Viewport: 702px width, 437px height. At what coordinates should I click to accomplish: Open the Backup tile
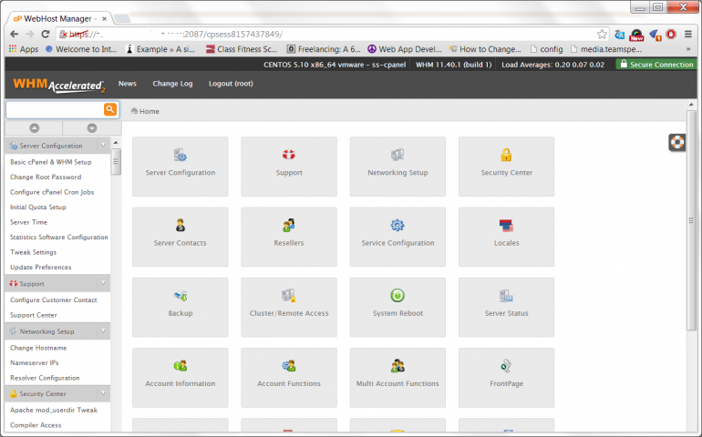pyautogui.click(x=180, y=308)
